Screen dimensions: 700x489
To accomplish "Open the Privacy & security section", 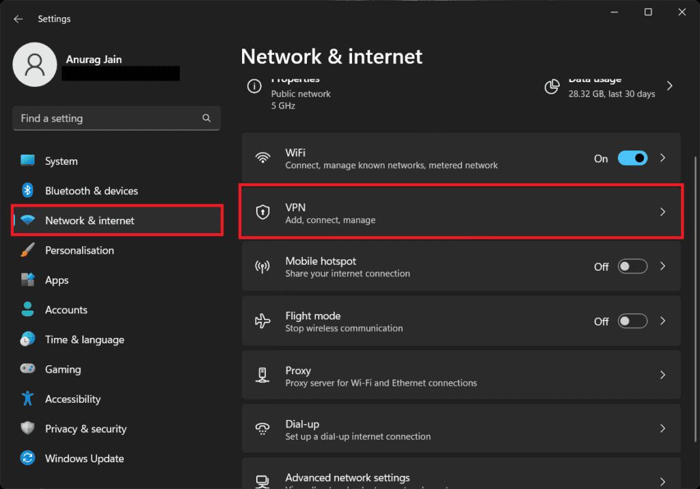I will 85,429.
